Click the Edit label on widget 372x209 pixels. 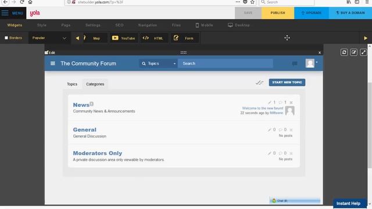tap(50, 53)
